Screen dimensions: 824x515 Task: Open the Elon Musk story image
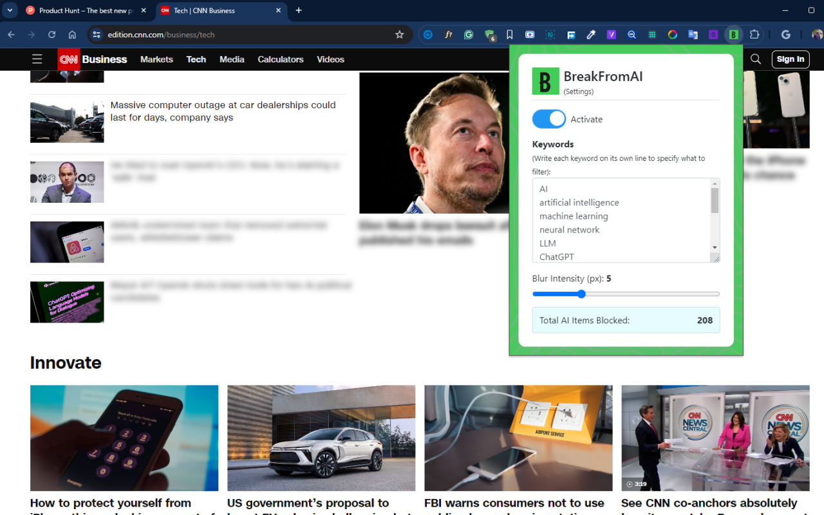click(434, 143)
